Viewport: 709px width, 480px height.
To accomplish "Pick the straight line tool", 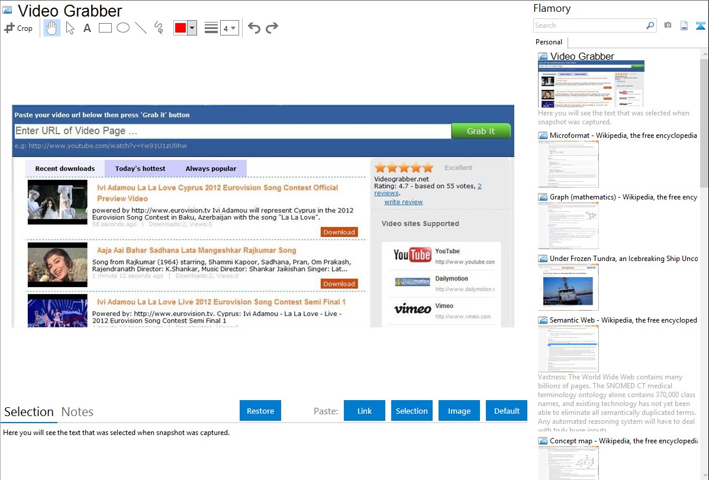I will coord(141,28).
